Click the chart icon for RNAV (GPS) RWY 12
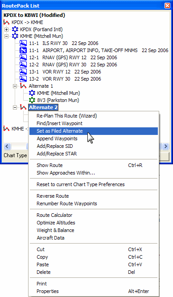Viewport: 173px width, 297px height. (x=23, y=57)
